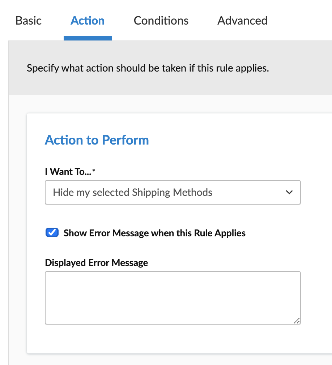This screenshot has width=332, height=365.
Task: Click the blue underline beneath the Action tab
Action: click(x=88, y=38)
